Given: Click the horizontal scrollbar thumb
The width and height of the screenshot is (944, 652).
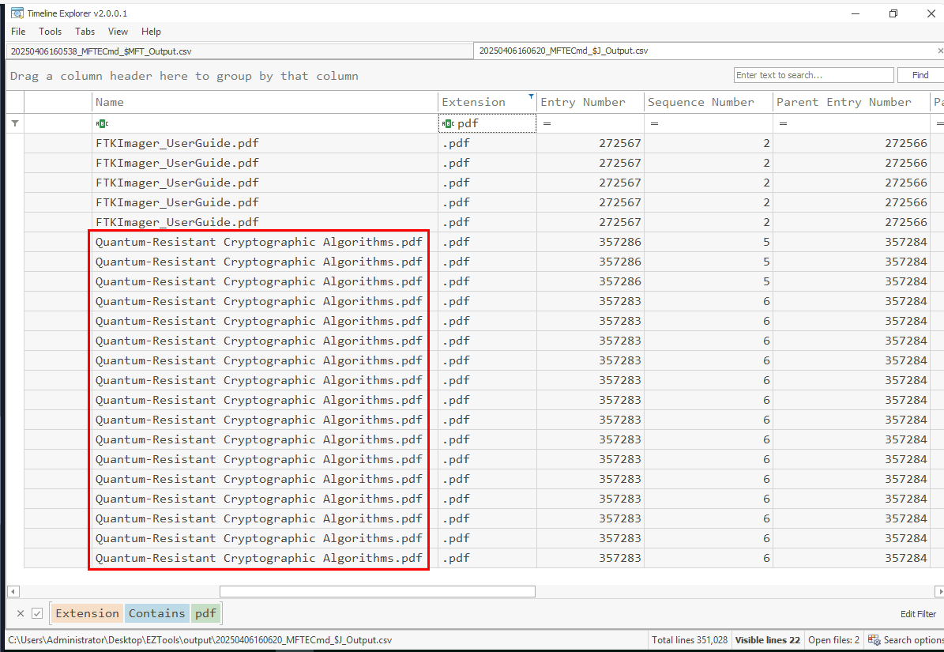Looking at the screenshot, I should pos(377,591).
